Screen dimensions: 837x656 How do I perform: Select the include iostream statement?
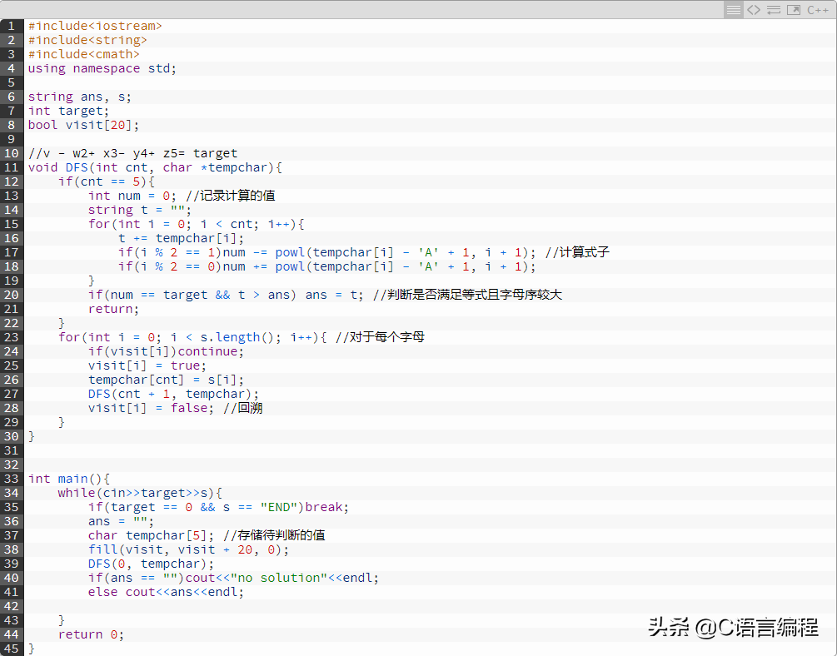pyautogui.click(x=93, y=25)
